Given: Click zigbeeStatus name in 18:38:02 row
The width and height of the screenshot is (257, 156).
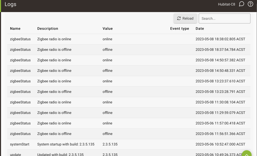Looking at the screenshot, I should pyautogui.click(x=20, y=39).
